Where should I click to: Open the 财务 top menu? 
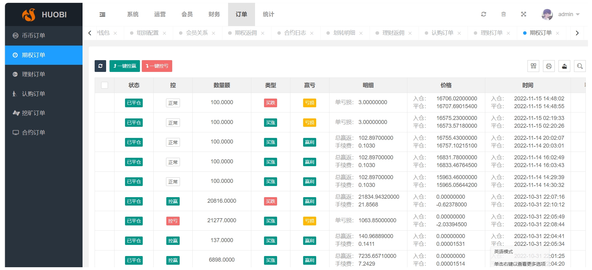214,15
